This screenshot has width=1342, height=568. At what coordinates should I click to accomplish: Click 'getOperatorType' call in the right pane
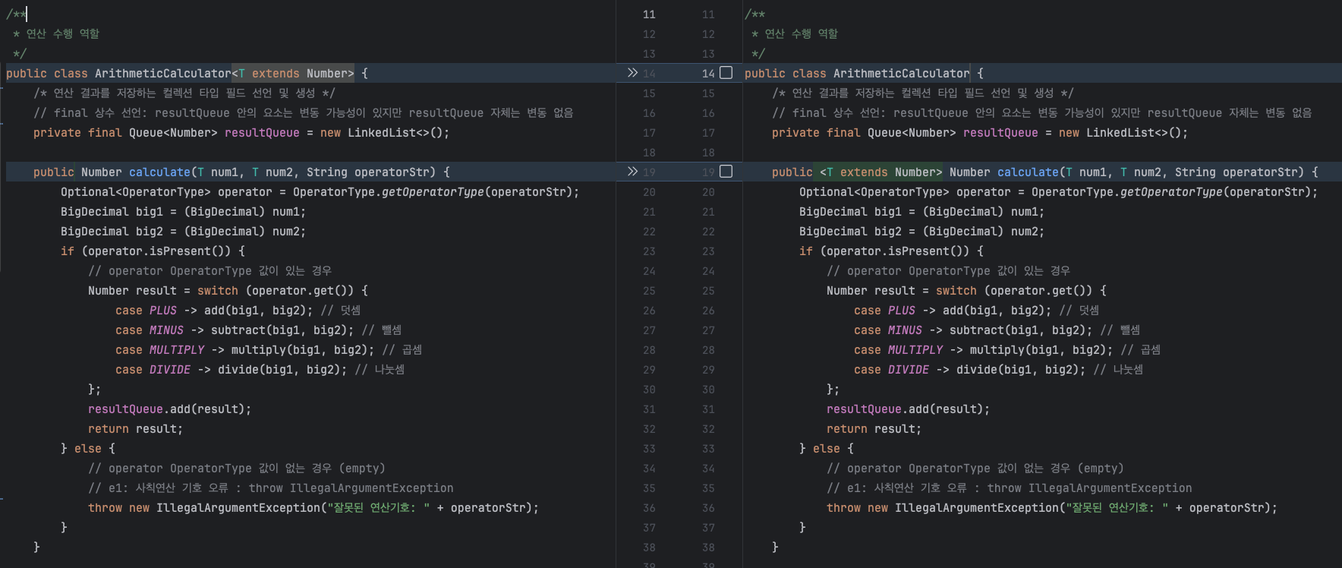tap(1171, 192)
